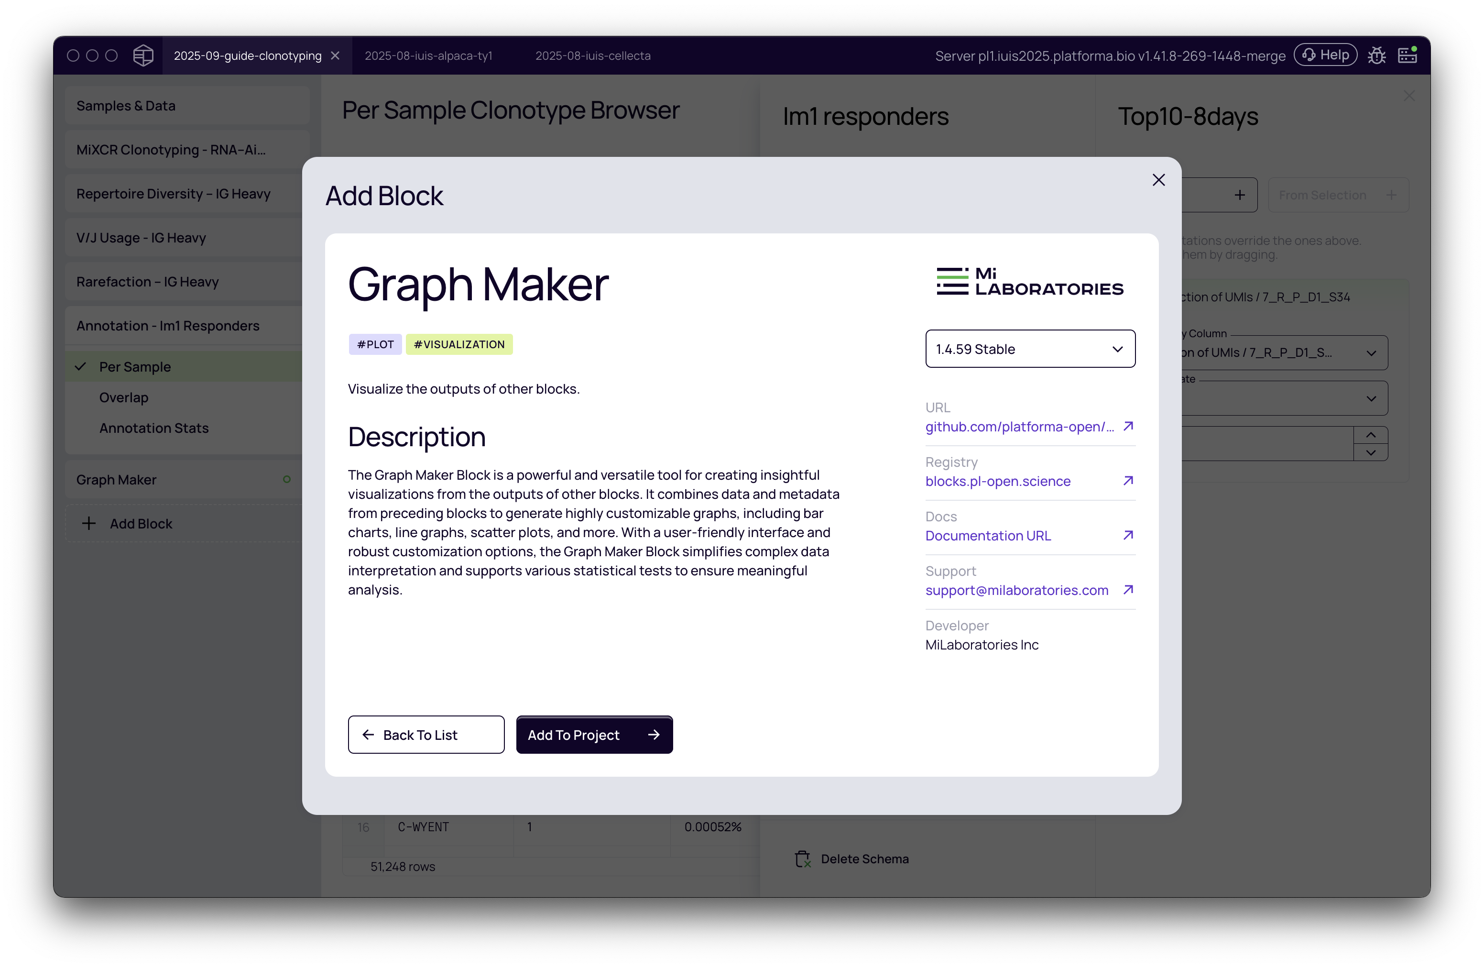
Task: Close the 2025-09-guide-clonotyping tab
Action: 336,55
